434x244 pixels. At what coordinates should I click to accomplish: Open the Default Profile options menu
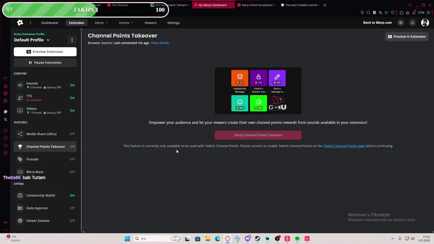[72, 40]
